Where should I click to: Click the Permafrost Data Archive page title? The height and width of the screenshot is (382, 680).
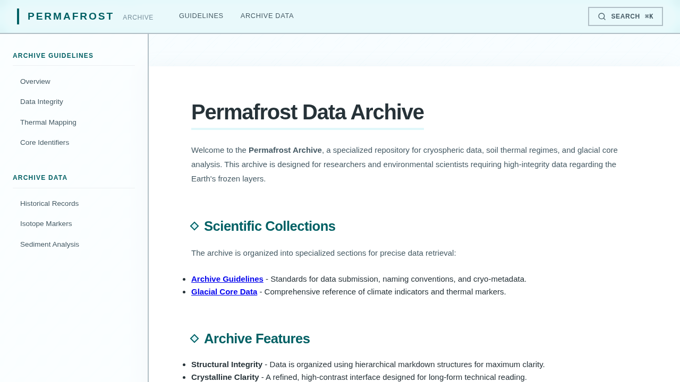(x=307, y=112)
